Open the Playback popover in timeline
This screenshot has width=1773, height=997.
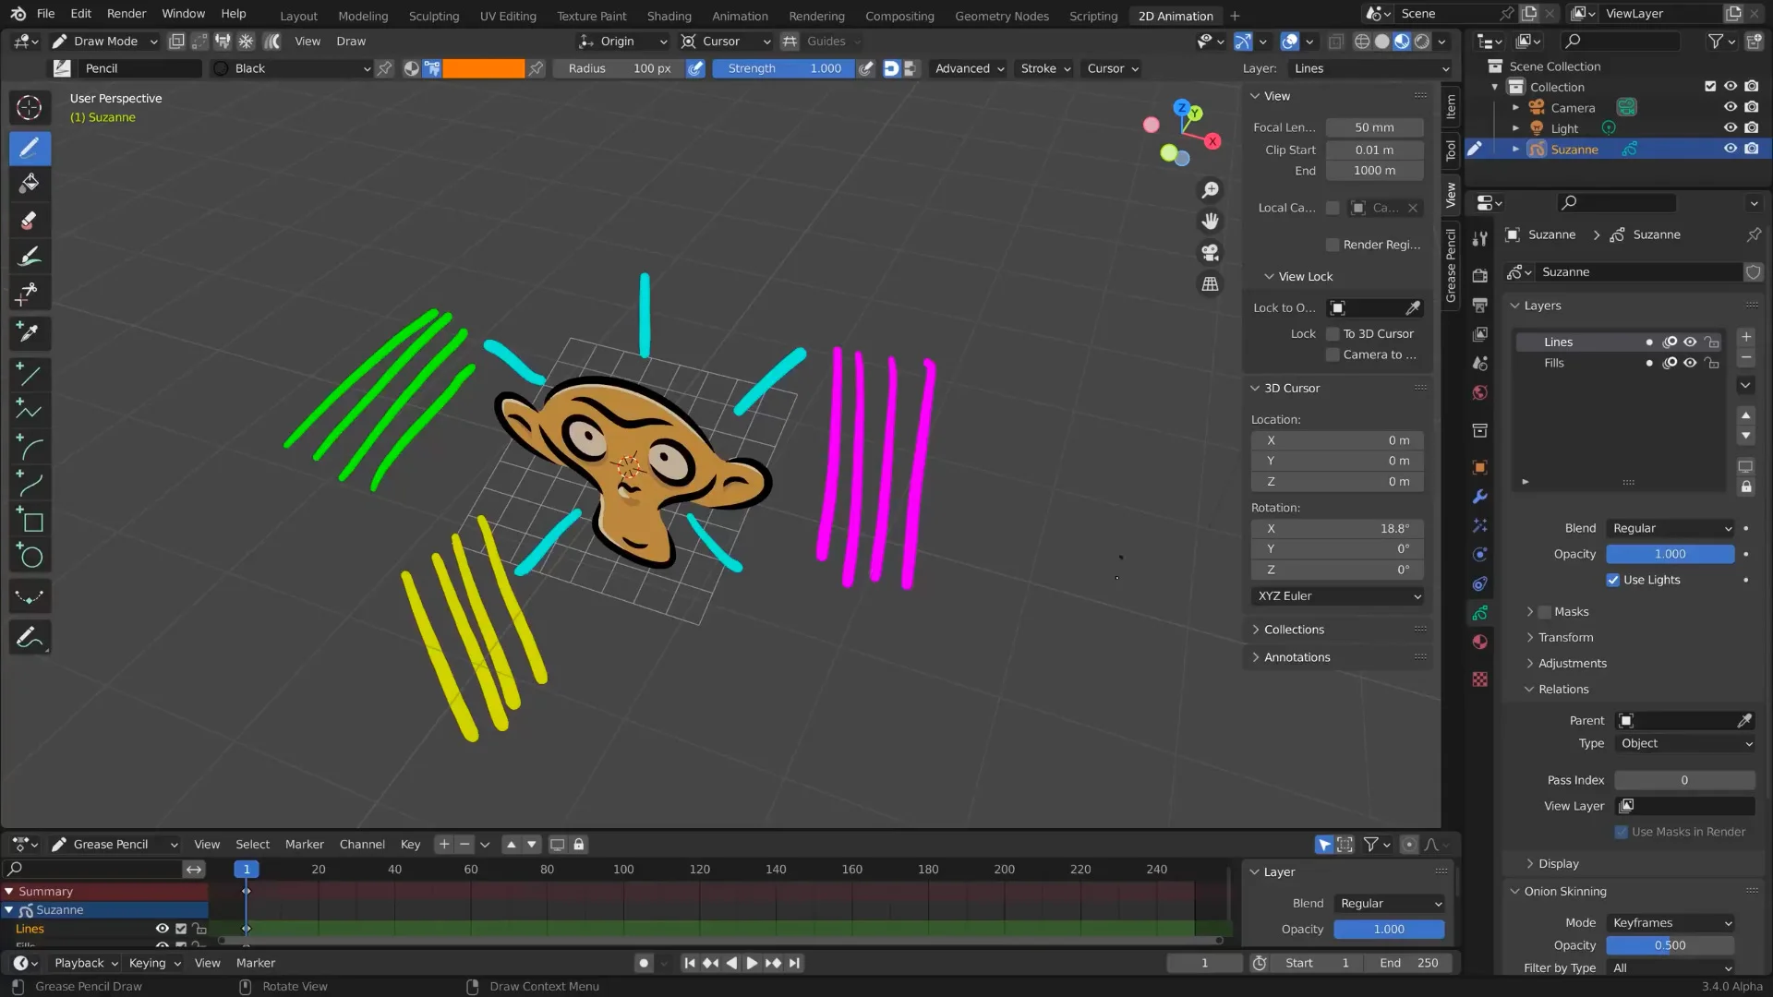tap(85, 963)
